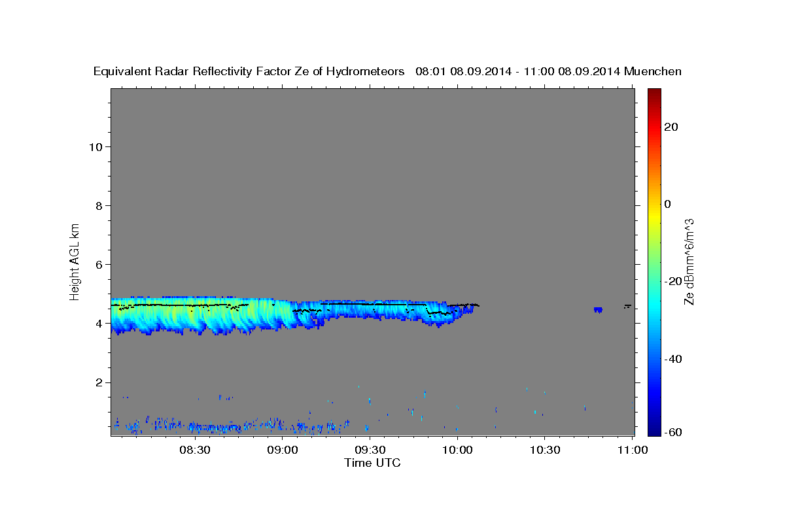Click the plot title 'Equivalent Radar Reflectivity Factor Ze of Hydrometeors'
Screen dimensions: 785x523
tap(249, 72)
